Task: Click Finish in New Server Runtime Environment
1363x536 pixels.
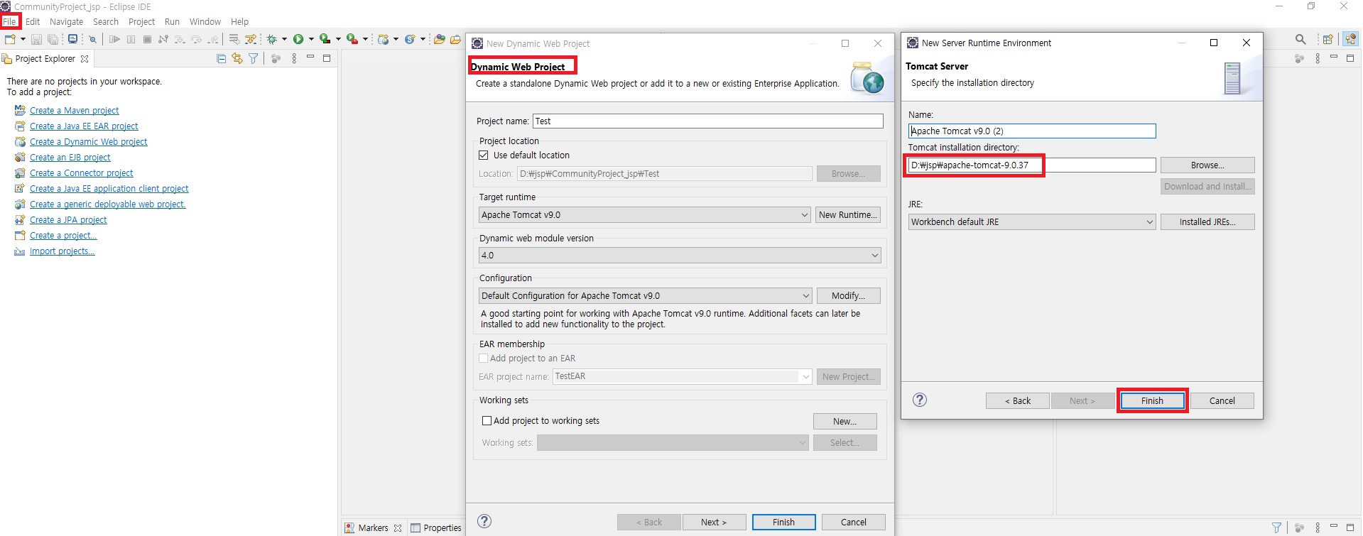Action: click(1152, 400)
